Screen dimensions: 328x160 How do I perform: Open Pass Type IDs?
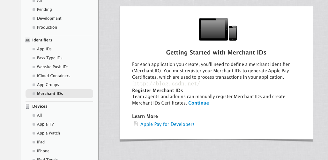click(x=49, y=58)
